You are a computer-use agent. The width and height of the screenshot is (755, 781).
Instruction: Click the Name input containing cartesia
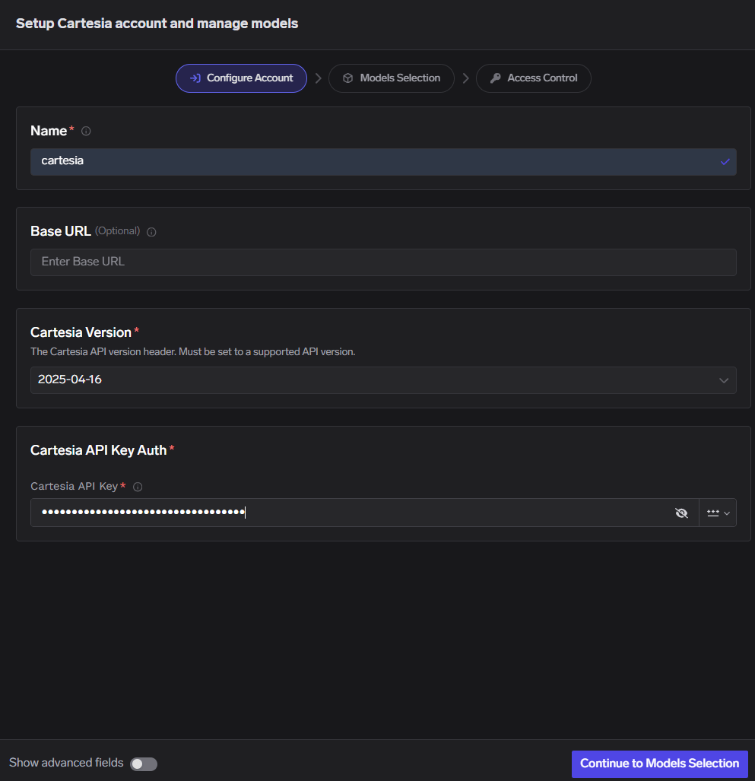383,161
